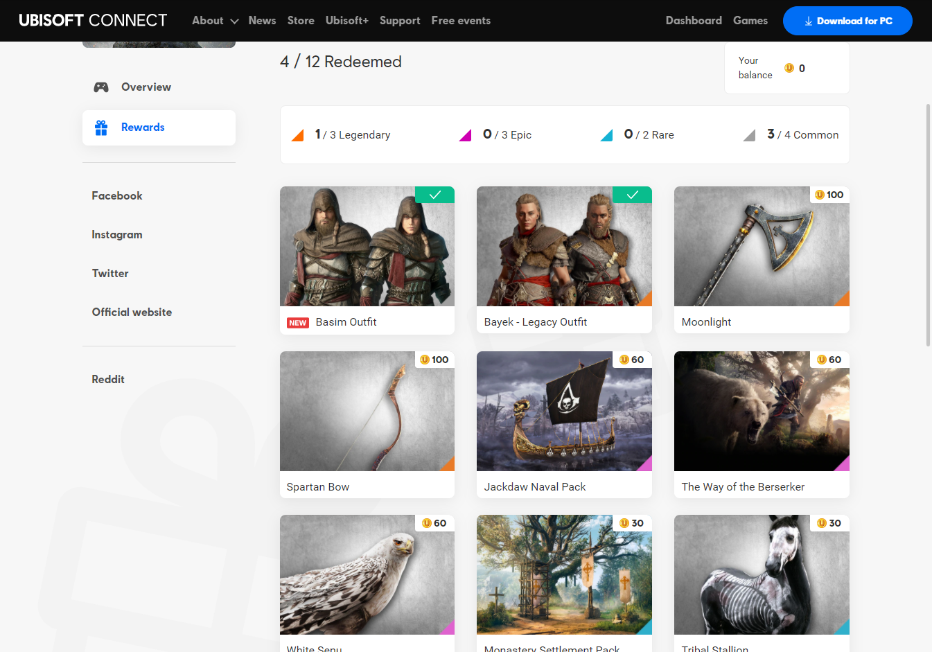Click the gift box Rewards icon
Screen dimensions: 932x652
[101, 127]
